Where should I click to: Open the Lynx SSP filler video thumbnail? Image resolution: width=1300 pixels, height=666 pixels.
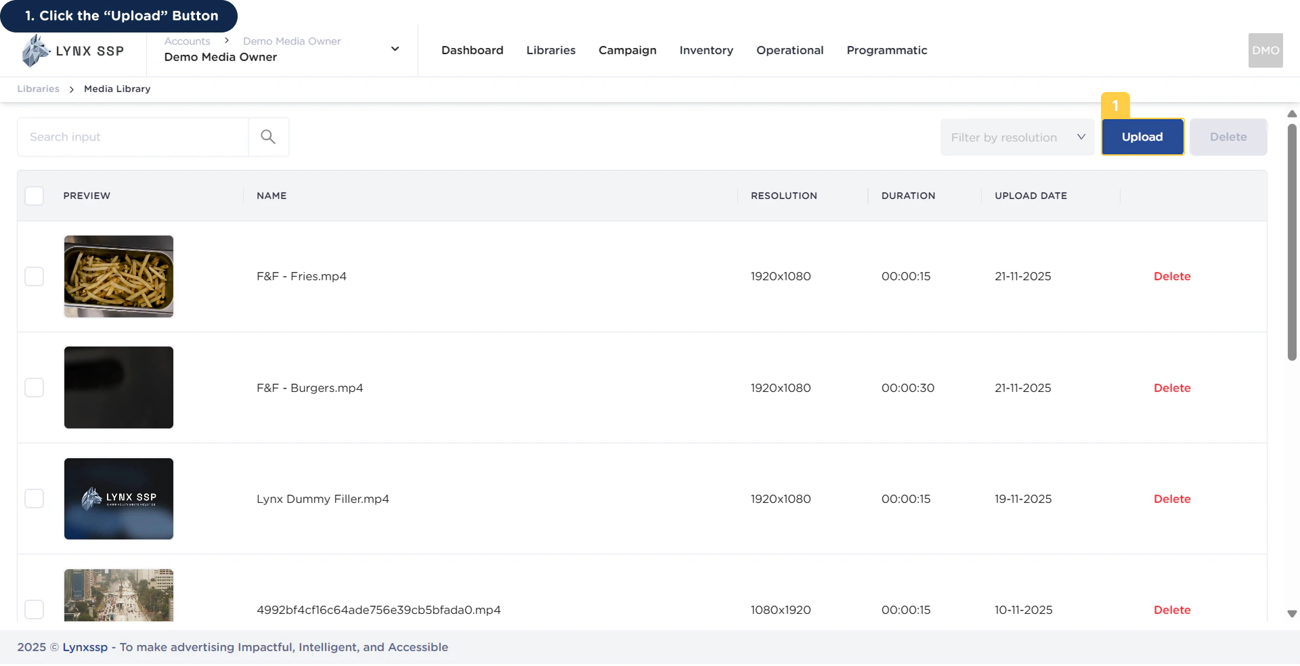[x=118, y=499]
